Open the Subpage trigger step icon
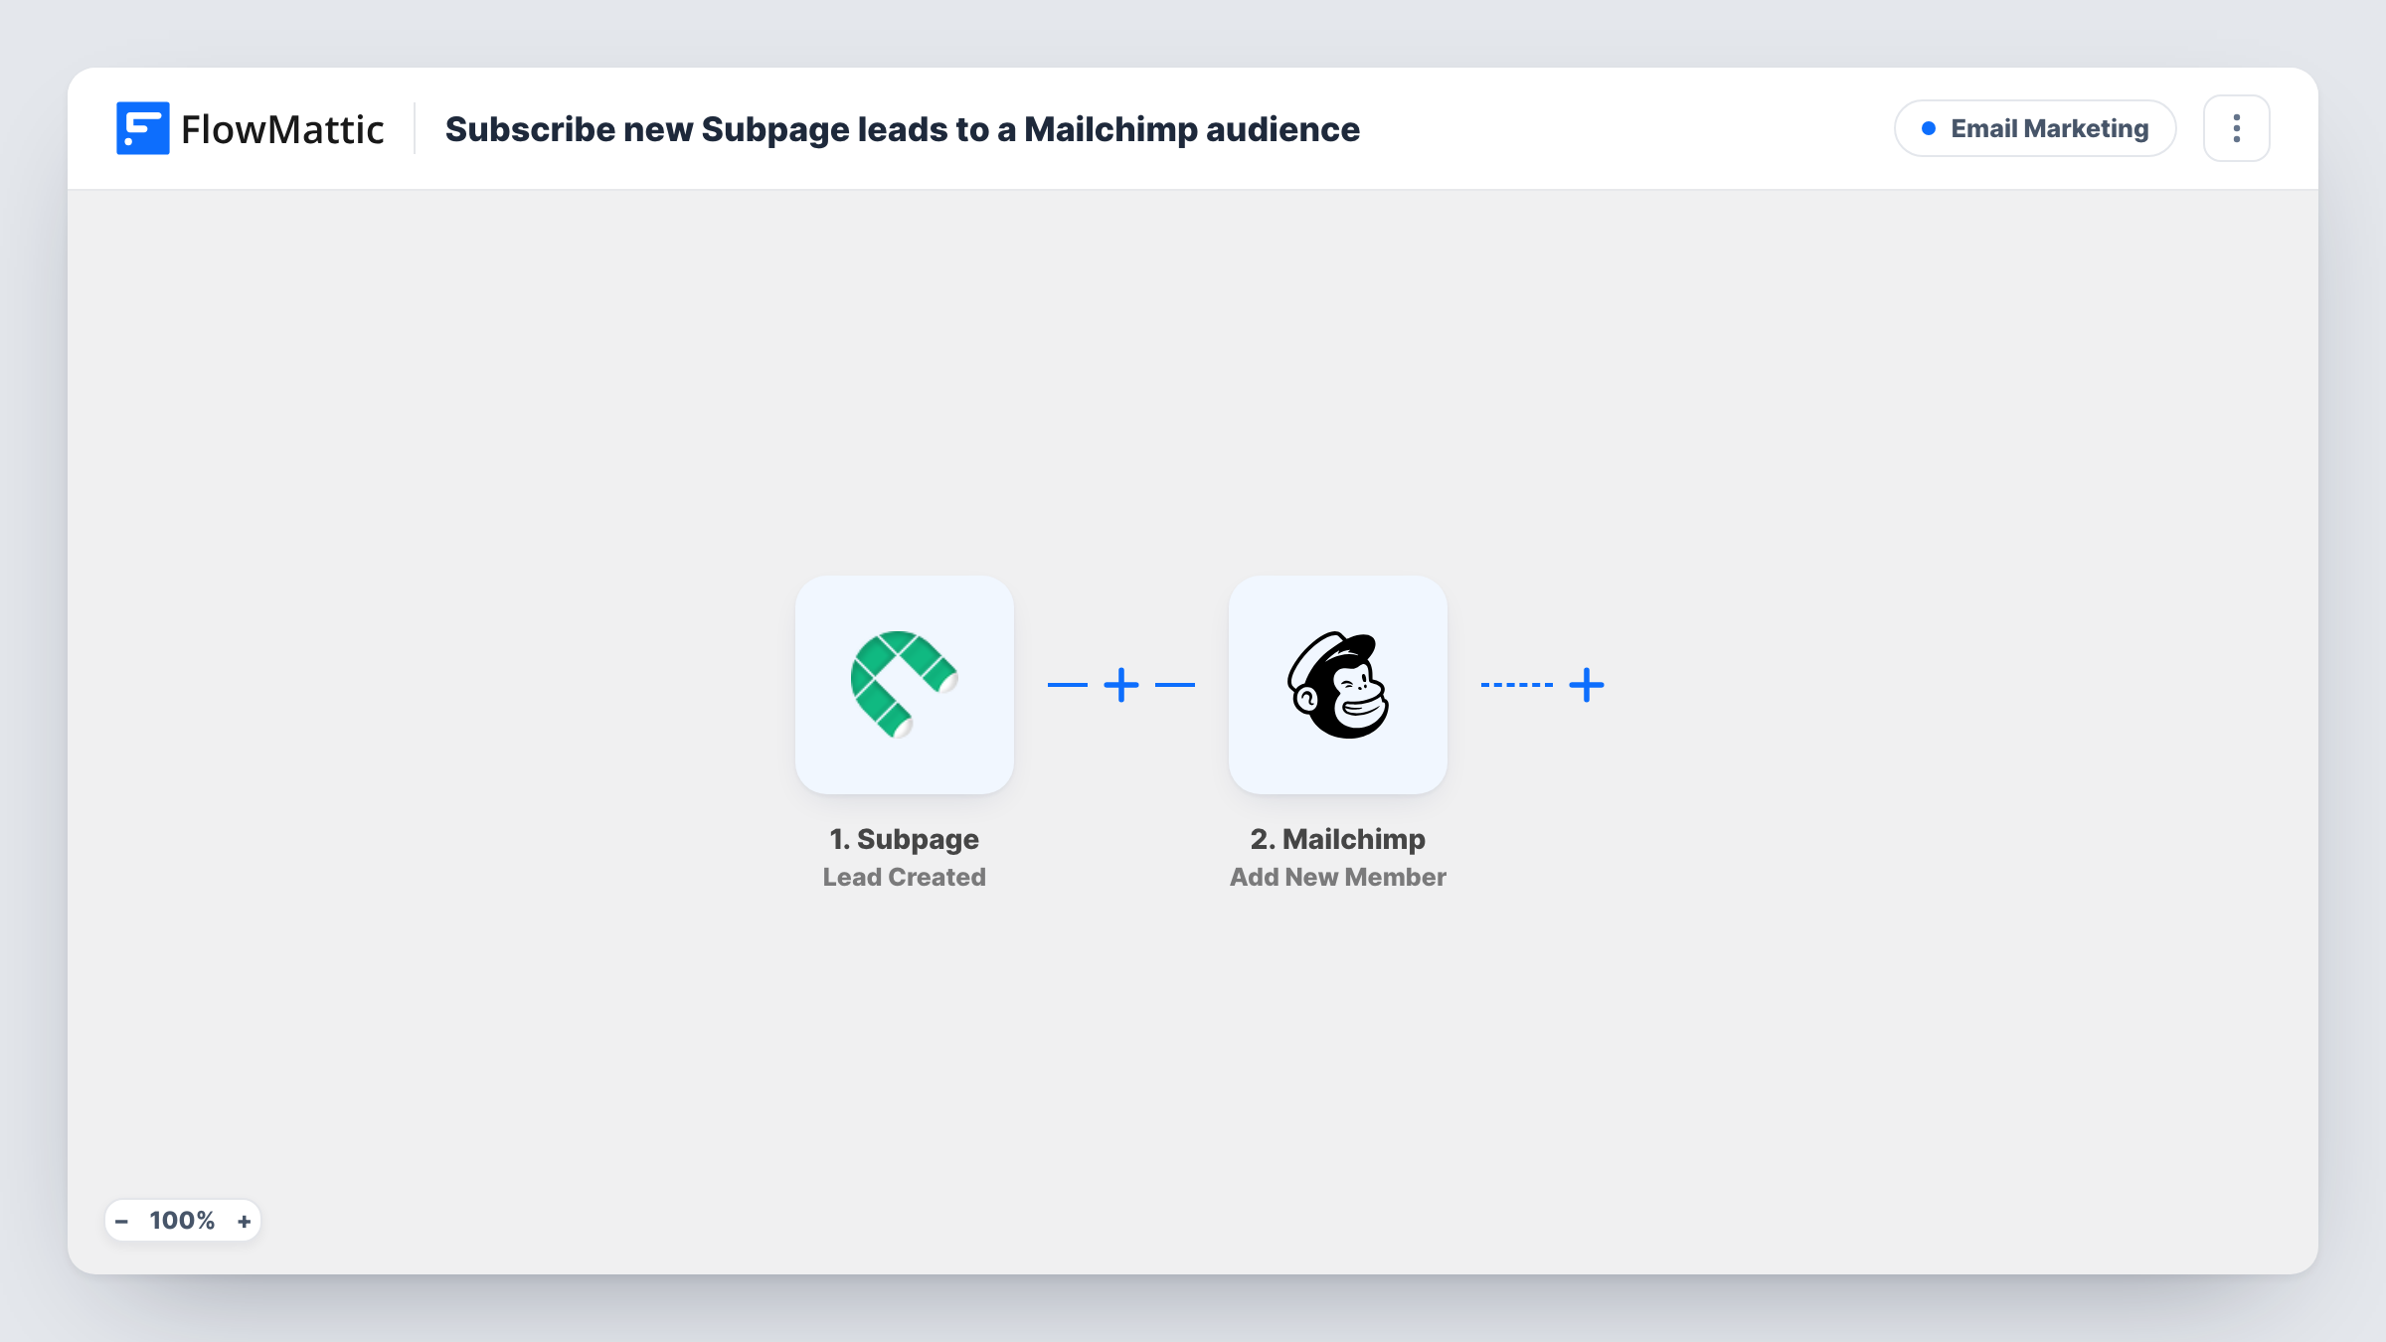This screenshot has height=1342, width=2386. (x=905, y=685)
